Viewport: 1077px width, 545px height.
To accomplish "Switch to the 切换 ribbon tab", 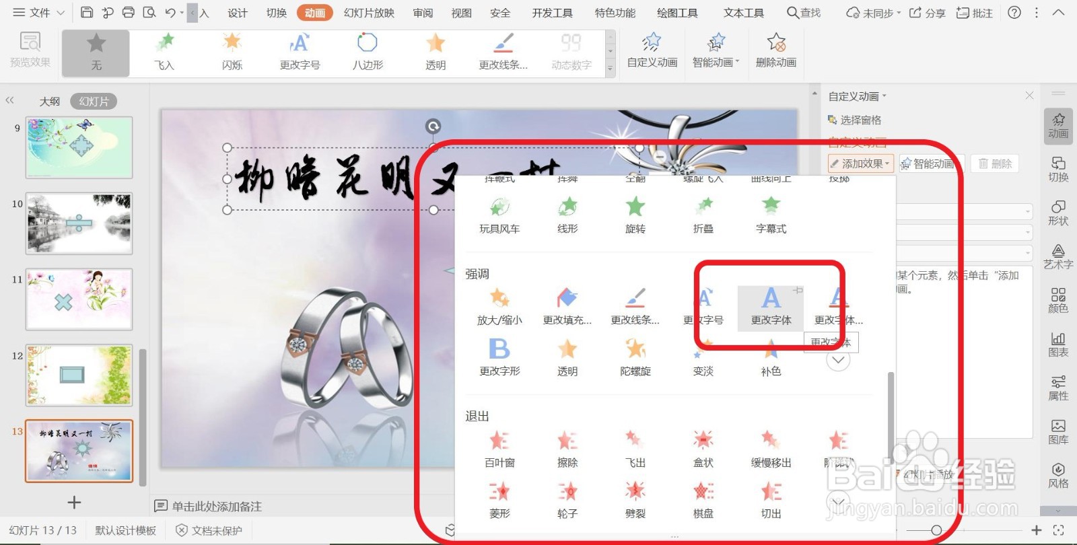I will (276, 13).
